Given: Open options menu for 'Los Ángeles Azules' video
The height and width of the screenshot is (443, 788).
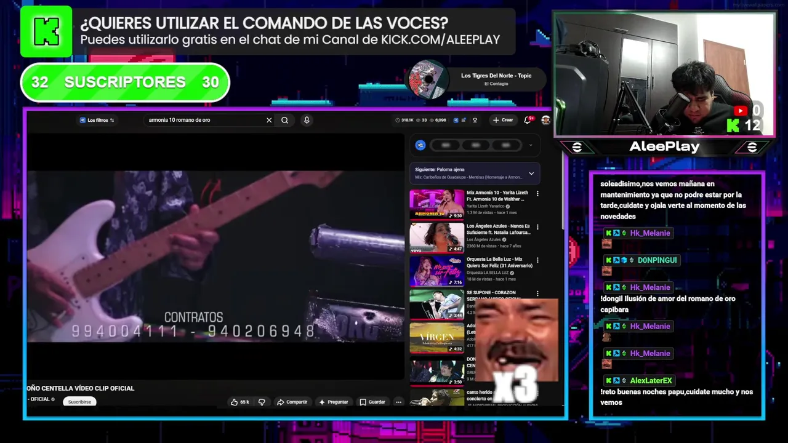Looking at the screenshot, I should (x=537, y=226).
